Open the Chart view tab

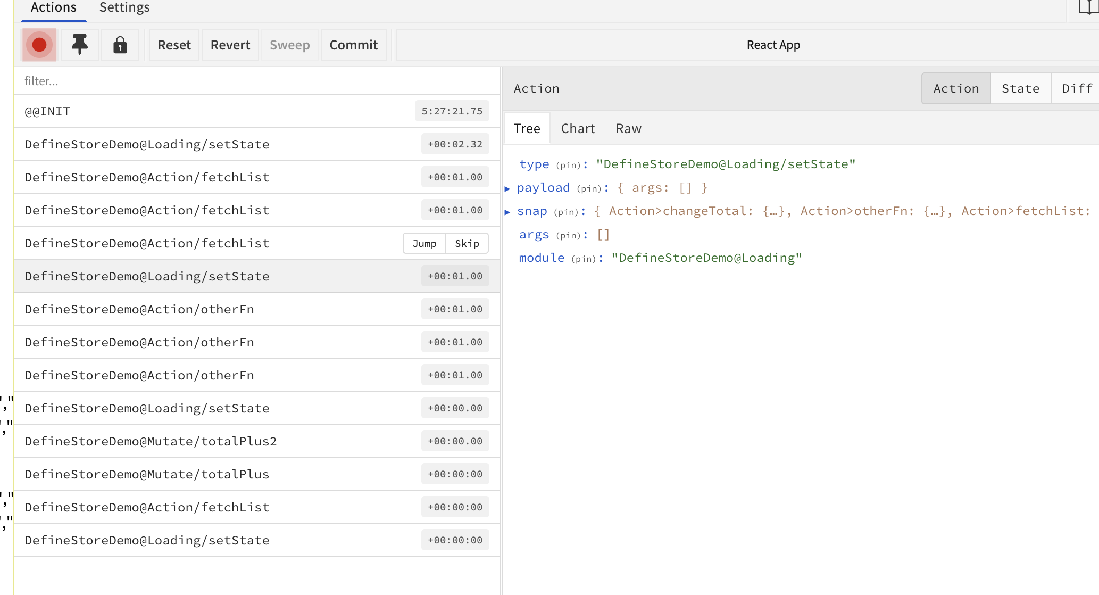tap(578, 129)
